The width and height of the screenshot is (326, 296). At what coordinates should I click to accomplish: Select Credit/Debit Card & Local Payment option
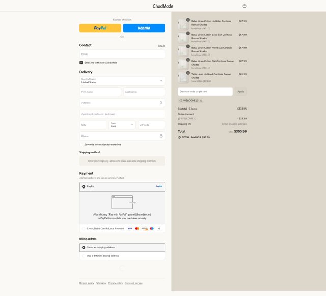tap(84, 228)
